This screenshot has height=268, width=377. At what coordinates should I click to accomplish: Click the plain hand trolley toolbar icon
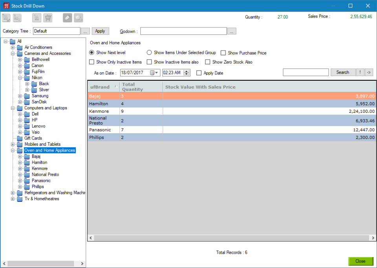37,18
